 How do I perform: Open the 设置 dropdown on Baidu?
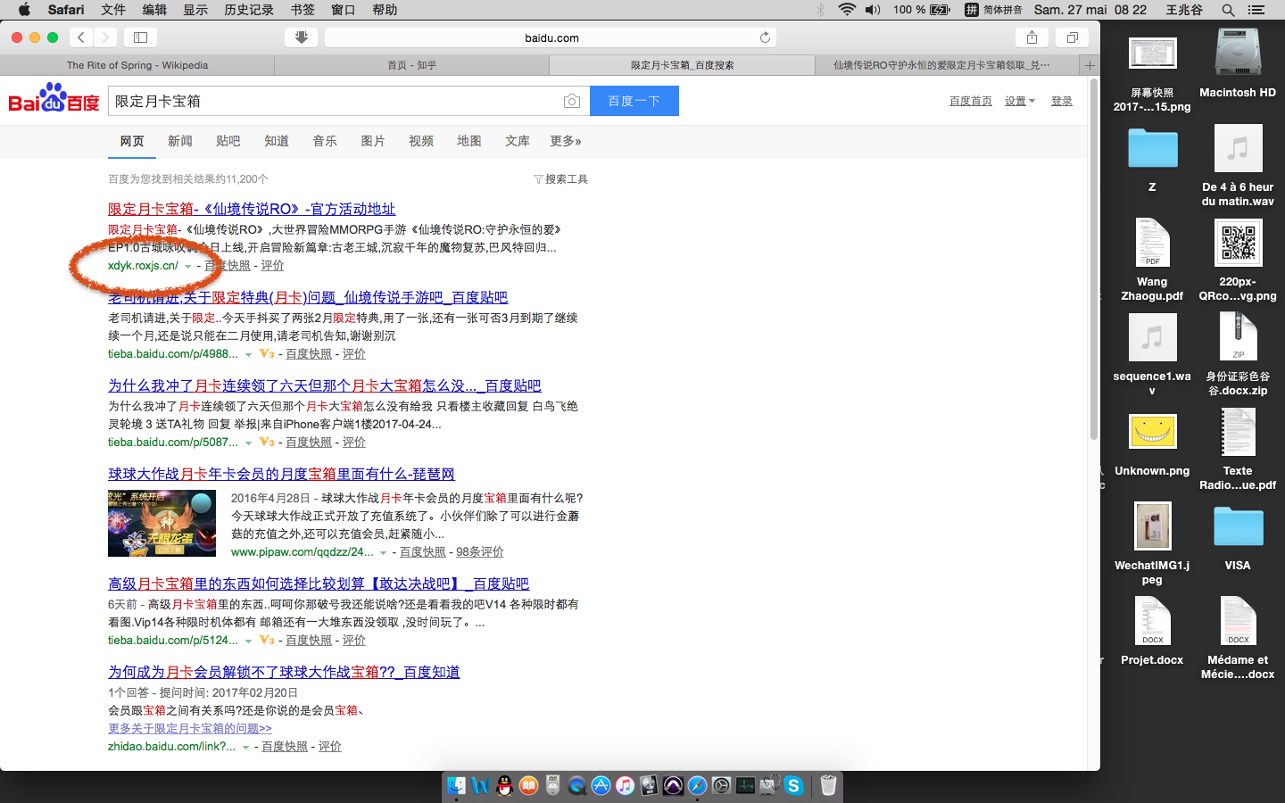[1020, 101]
